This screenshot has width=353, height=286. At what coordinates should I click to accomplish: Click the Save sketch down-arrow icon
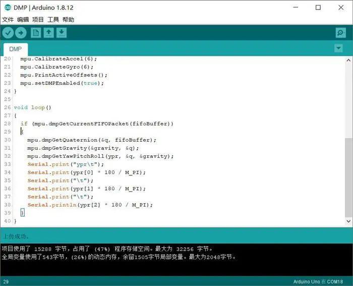tap(61, 33)
